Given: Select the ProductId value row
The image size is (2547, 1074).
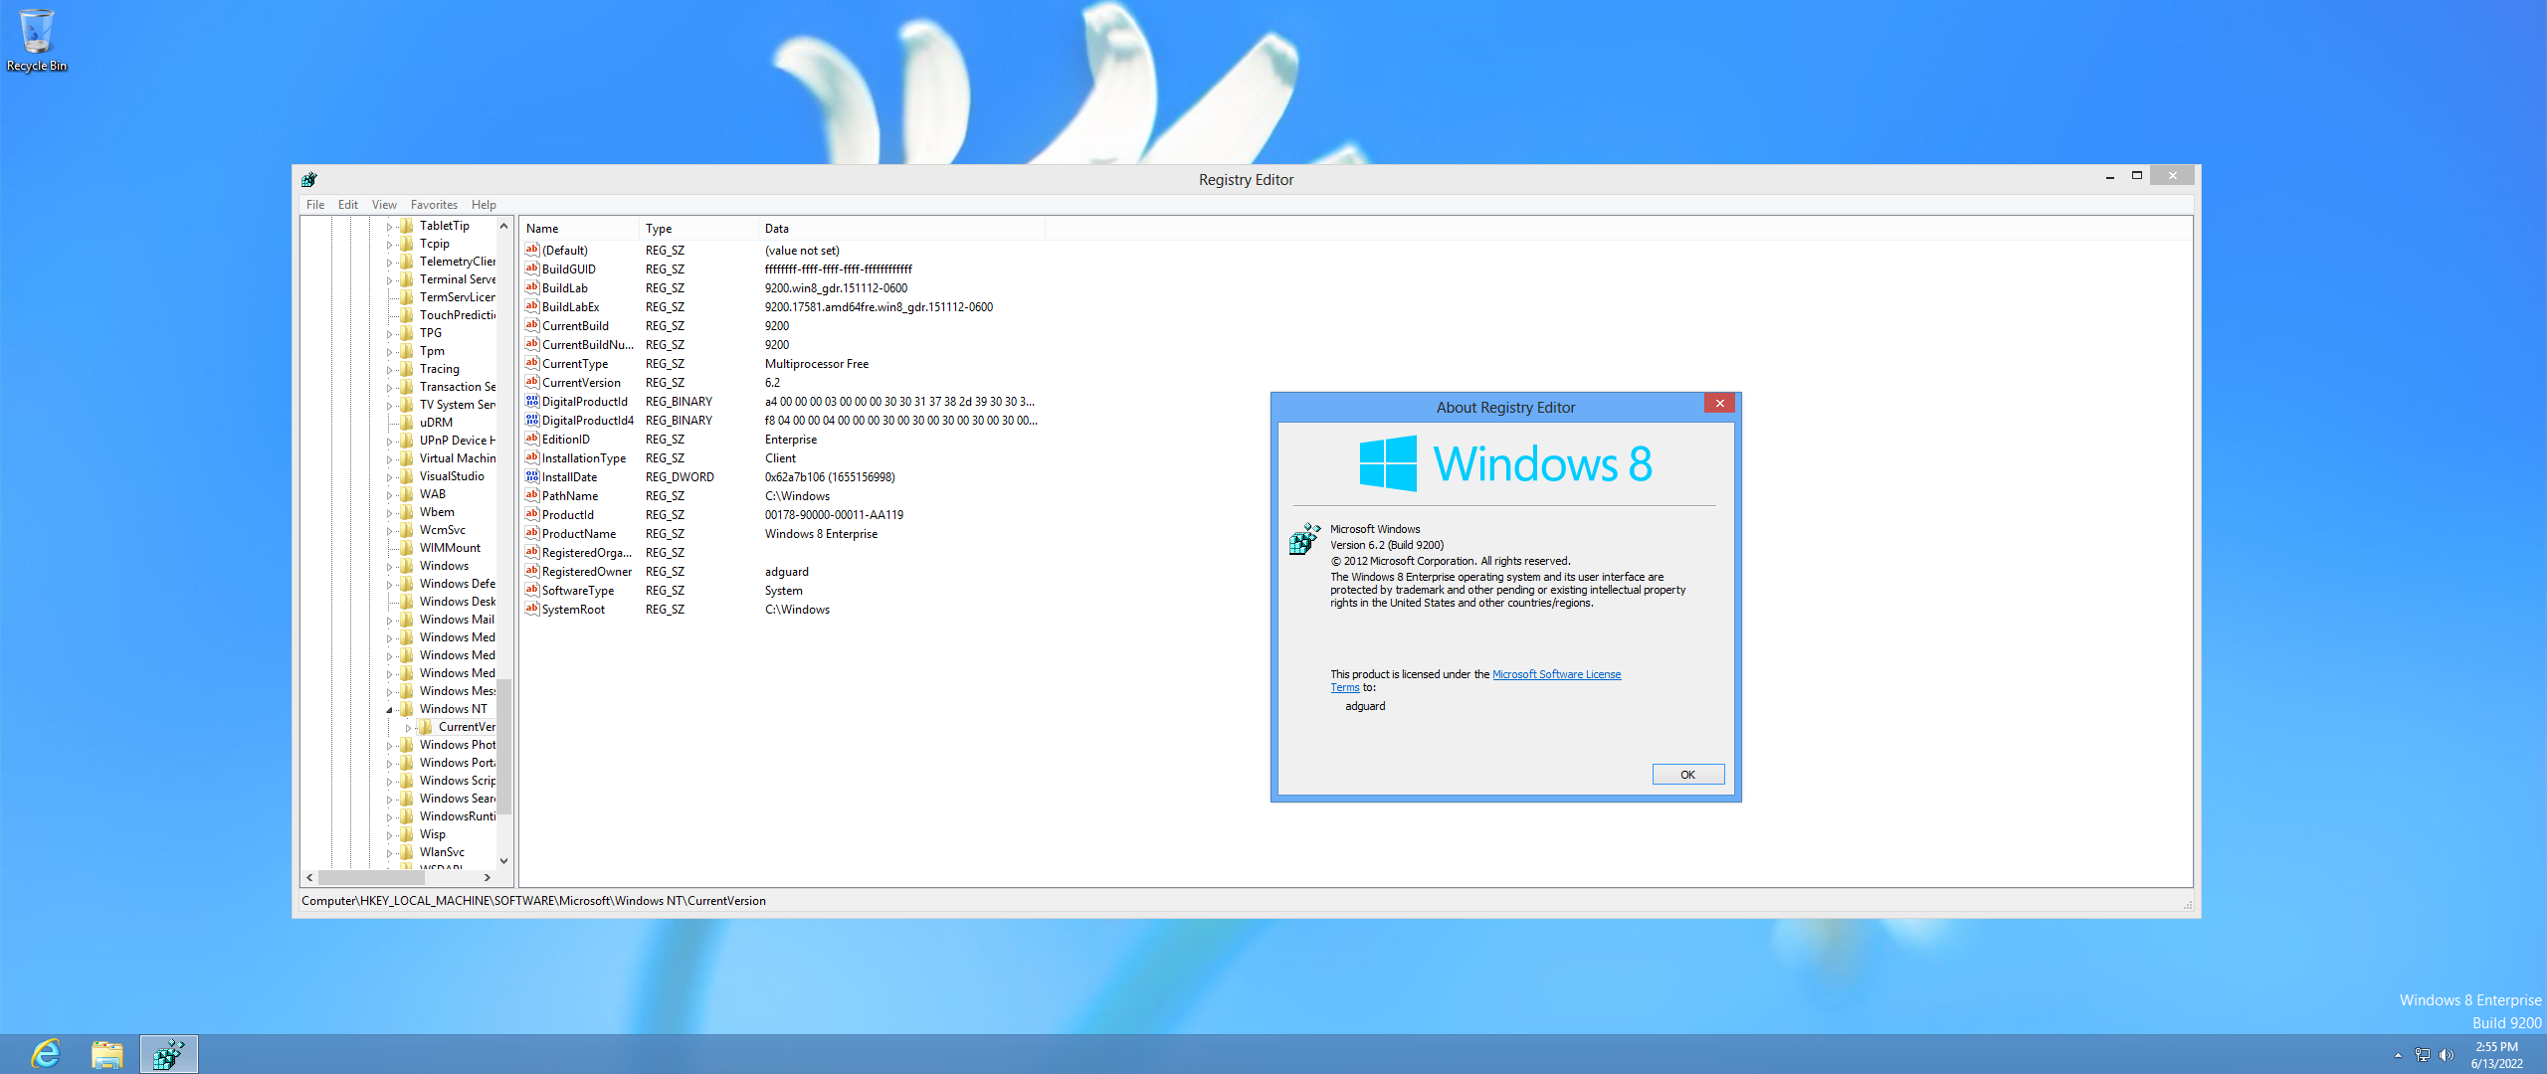Looking at the screenshot, I should (x=782, y=514).
